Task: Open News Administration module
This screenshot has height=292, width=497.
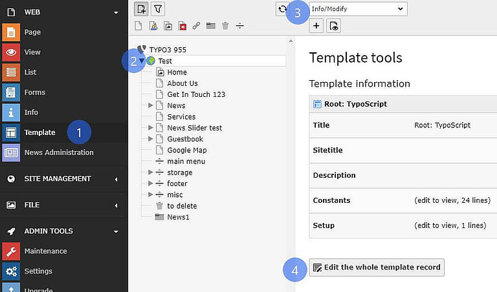Action: coord(58,152)
